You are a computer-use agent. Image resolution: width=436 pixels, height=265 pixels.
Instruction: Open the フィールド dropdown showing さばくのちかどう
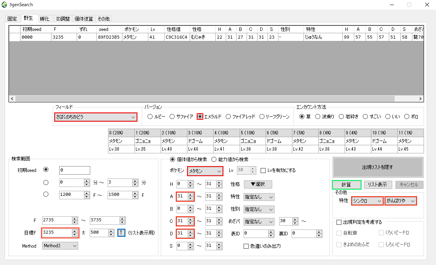[96, 117]
